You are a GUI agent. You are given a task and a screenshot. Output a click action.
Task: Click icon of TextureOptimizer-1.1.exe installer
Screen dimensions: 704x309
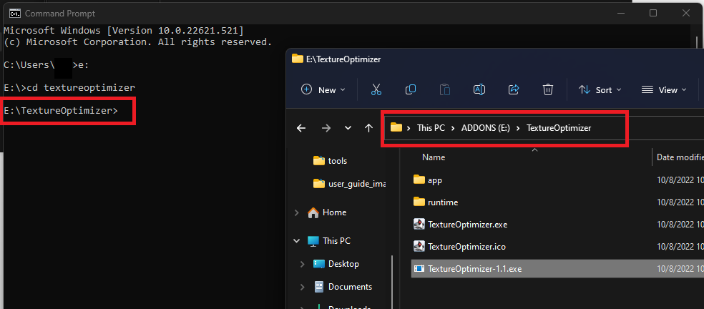419,268
